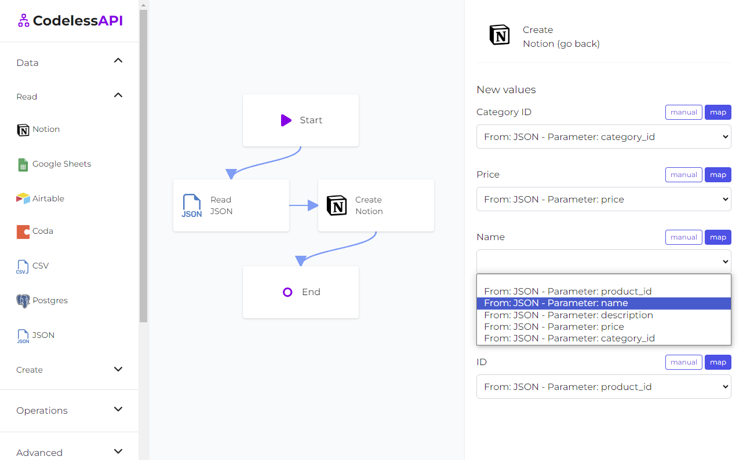Switch Price to manual mode

[x=683, y=175]
